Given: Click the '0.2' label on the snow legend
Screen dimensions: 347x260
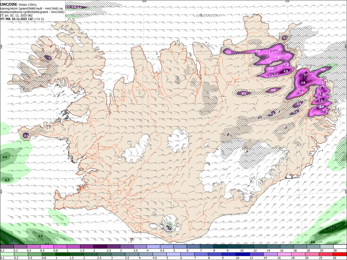Looking at the screenshot, I should (2, 251).
